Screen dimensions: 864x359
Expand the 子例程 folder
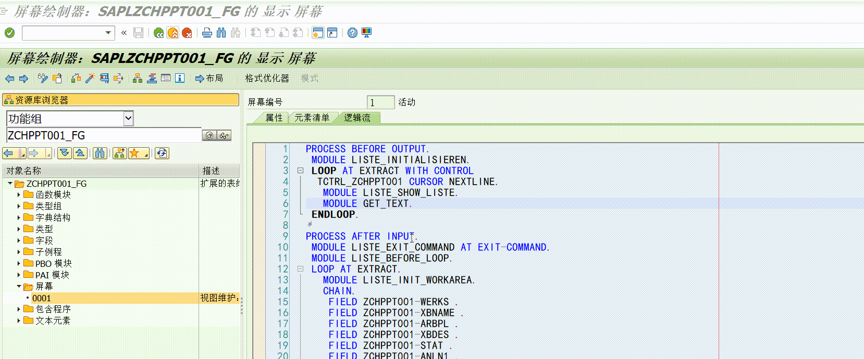[19, 252]
